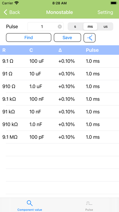This screenshot has height=212, width=119.
Task: Click the Find button
Action: (x=29, y=37)
